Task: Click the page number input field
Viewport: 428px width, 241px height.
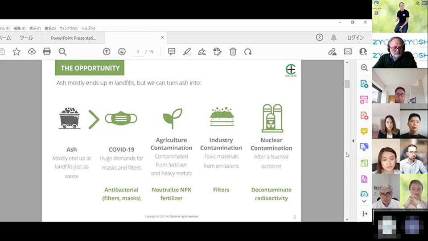Action: coord(138,52)
